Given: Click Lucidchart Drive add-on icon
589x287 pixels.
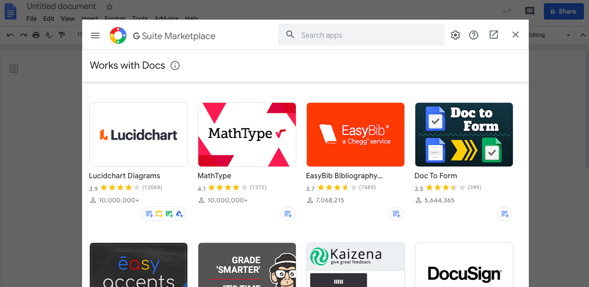Looking at the screenshot, I should pos(180,214).
